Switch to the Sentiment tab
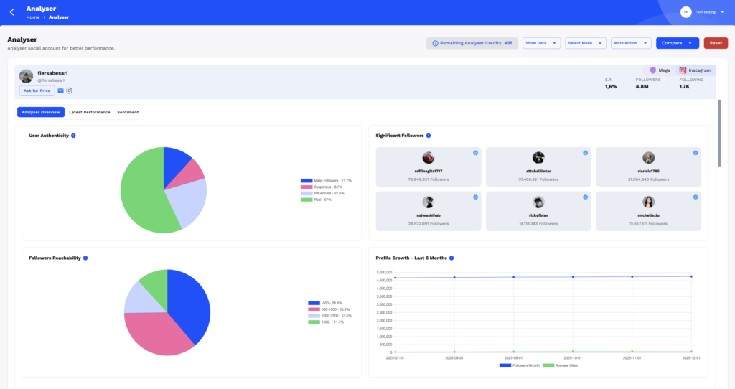735x389 pixels. (128, 112)
